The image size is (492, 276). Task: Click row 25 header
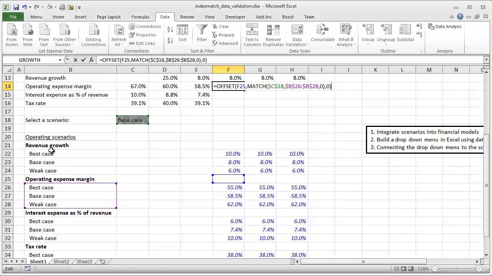coord(8,179)
